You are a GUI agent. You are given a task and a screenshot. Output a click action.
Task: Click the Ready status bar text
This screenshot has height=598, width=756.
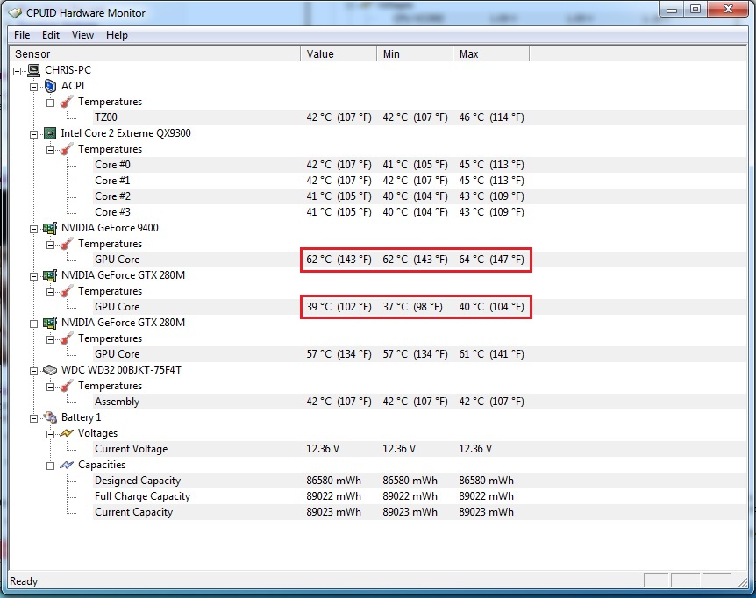tap(24, 581)
